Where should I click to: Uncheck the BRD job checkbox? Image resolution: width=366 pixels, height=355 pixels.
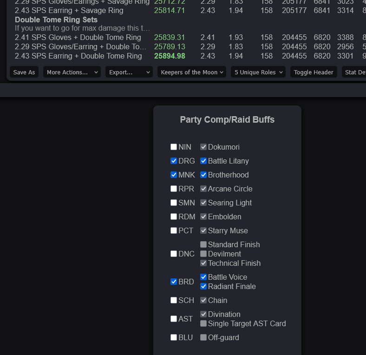click(x=174, y=282)
